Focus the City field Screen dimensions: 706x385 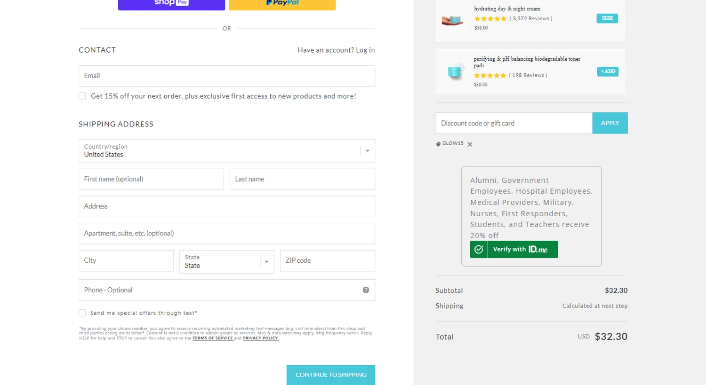coord(126,261)
